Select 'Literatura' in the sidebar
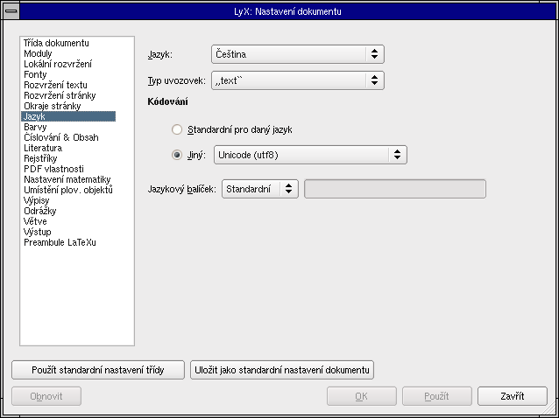 pyautogui.click(x=43, y=148)
